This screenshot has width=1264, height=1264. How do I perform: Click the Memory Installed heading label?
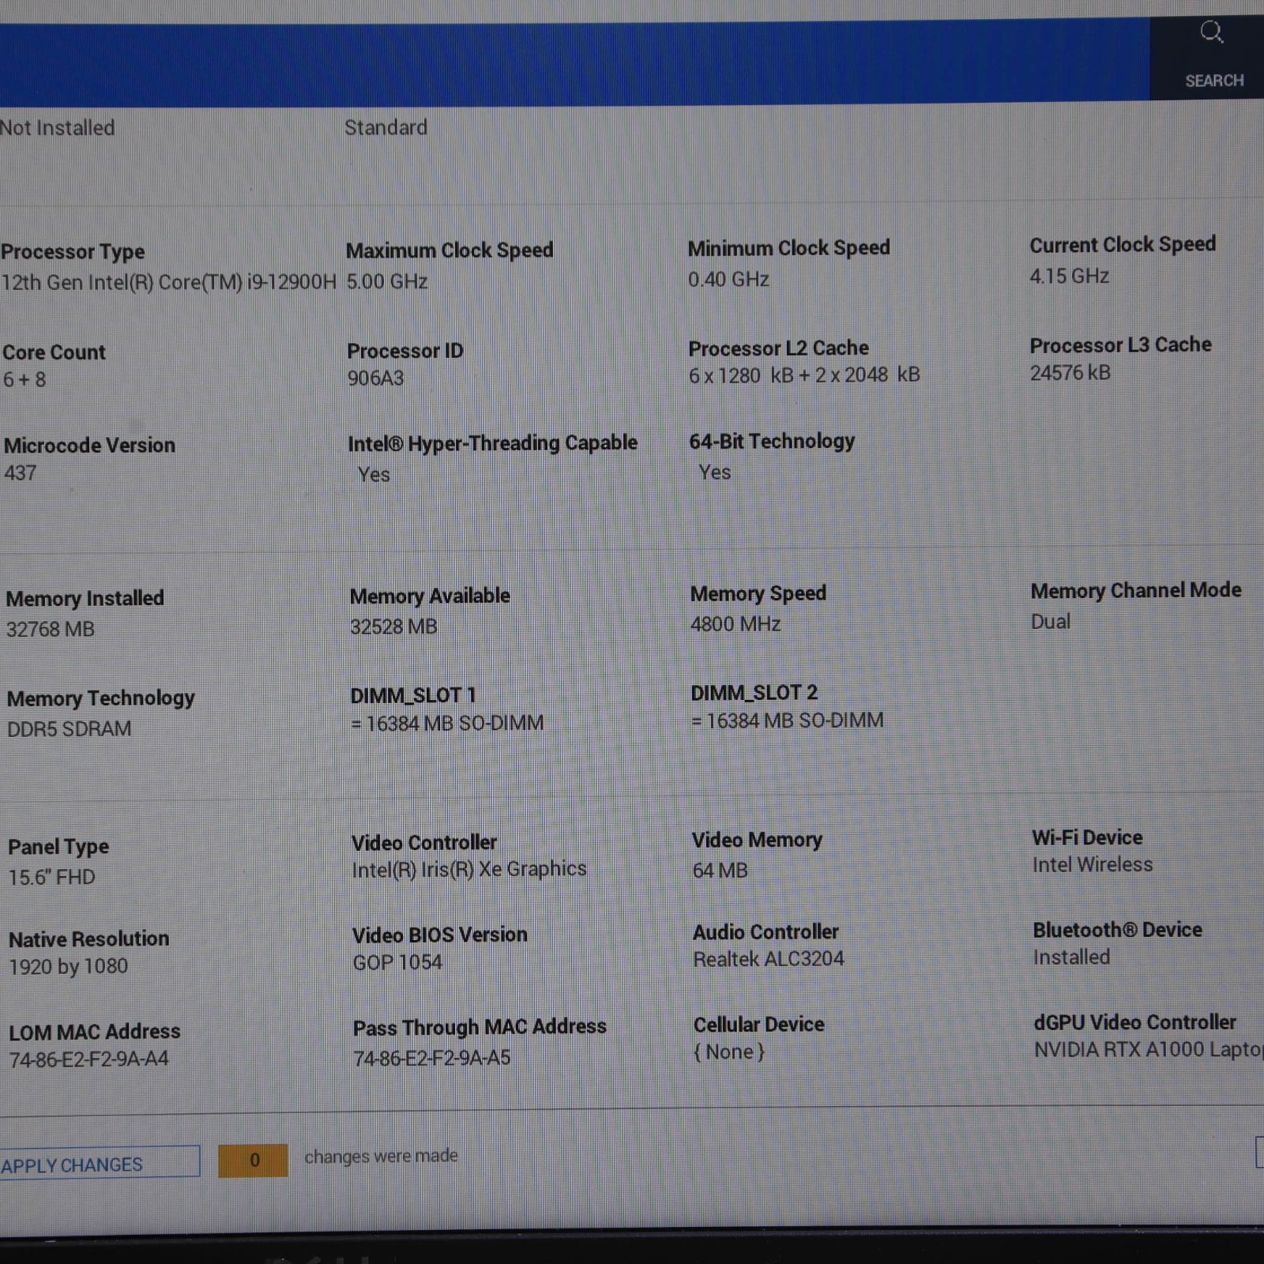85,598
